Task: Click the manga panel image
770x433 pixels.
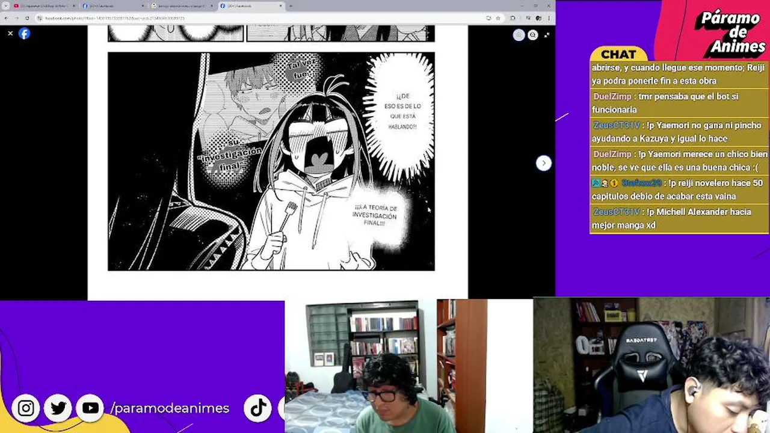Action: pyautogui.click(x=271, y=161)
